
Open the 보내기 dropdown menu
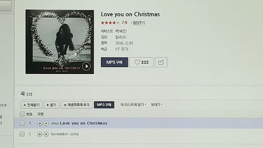(157, 105)
